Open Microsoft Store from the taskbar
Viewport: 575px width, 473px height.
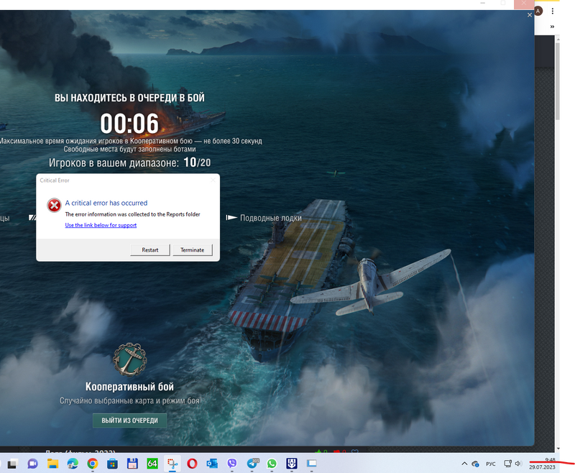pyautogui.click(x=112, y=464)
